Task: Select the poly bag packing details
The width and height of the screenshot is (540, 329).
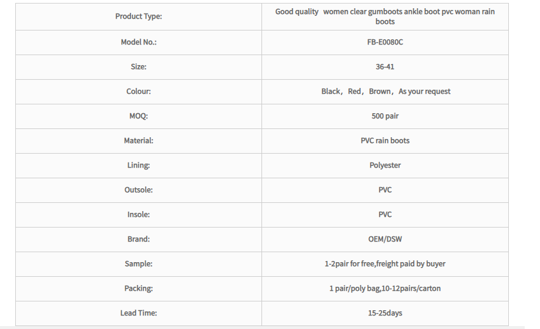Action: [385, 289]
